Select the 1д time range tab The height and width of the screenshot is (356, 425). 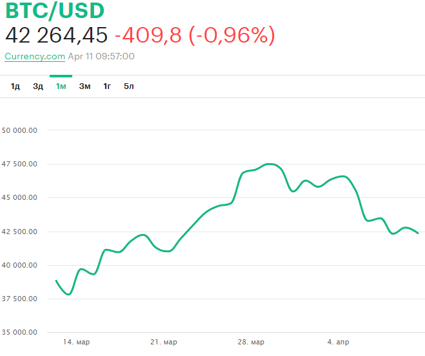tap(15, 86)
